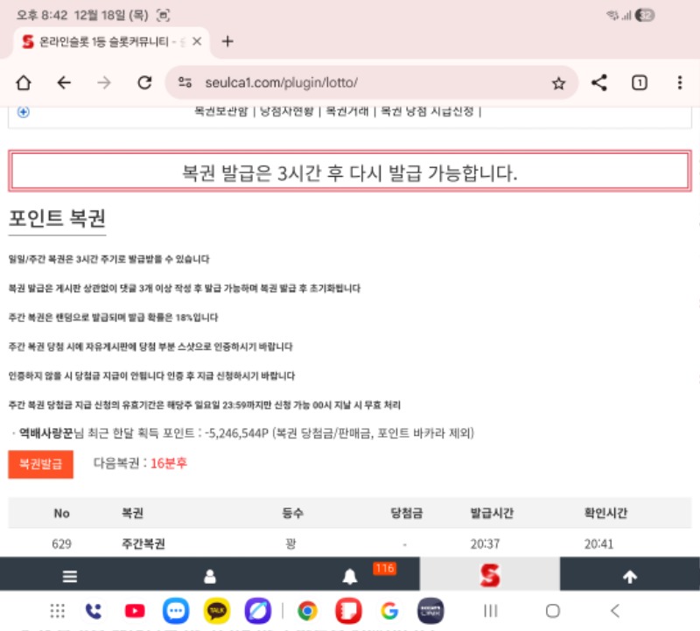The width and height of the screenshot is (700, 631).
Task: Open YouTube from the bottom app row
Action: tap(134, 611)
